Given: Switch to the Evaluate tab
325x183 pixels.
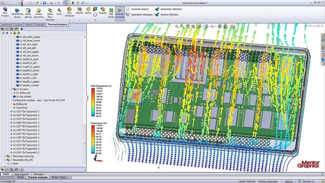Looking at the screenshot, I should coord(40,25).
